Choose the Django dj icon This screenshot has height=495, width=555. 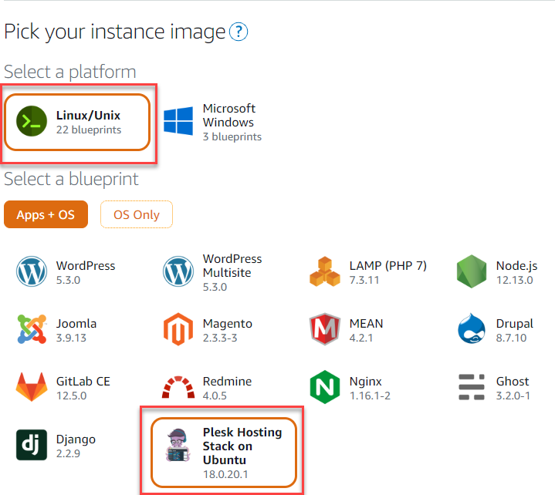[32, 445]
